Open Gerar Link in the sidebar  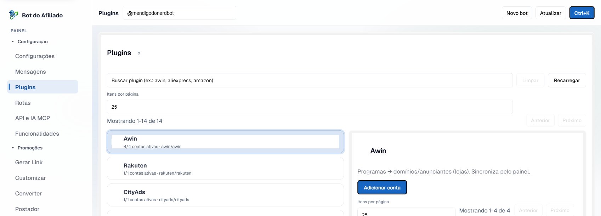pyautogui.click(x=29, y=162)
